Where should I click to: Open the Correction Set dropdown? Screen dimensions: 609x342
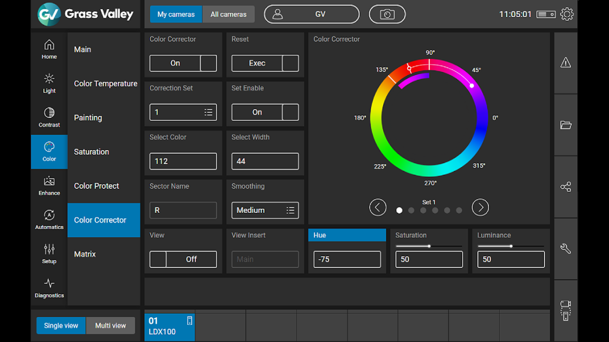pos(183,112)
